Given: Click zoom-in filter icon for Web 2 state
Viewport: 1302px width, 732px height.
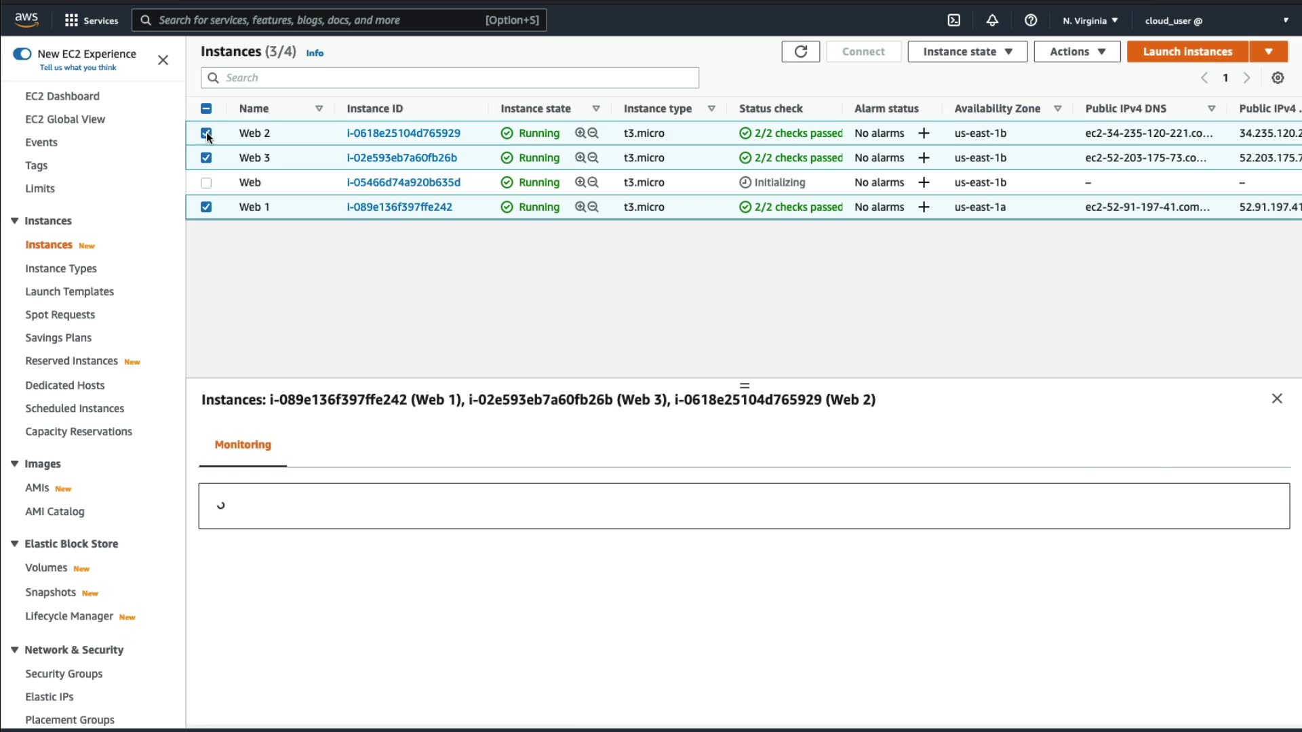Looking at the screenshot, I should pos(580,134).
